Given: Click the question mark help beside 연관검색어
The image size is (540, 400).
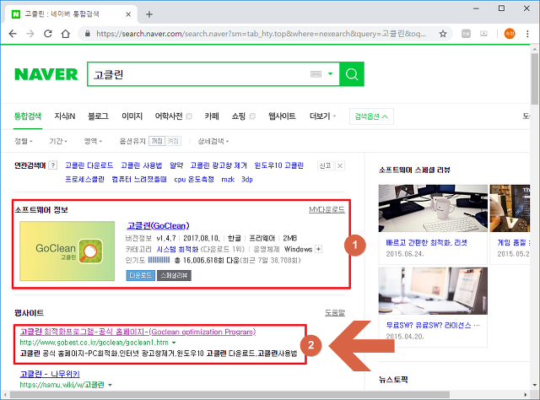Looking at the screenshot, I should [x=52, y=165].
